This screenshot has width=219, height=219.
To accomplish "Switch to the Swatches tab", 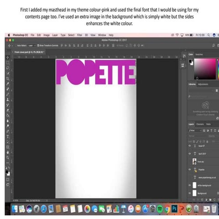I will coord(199,54).
